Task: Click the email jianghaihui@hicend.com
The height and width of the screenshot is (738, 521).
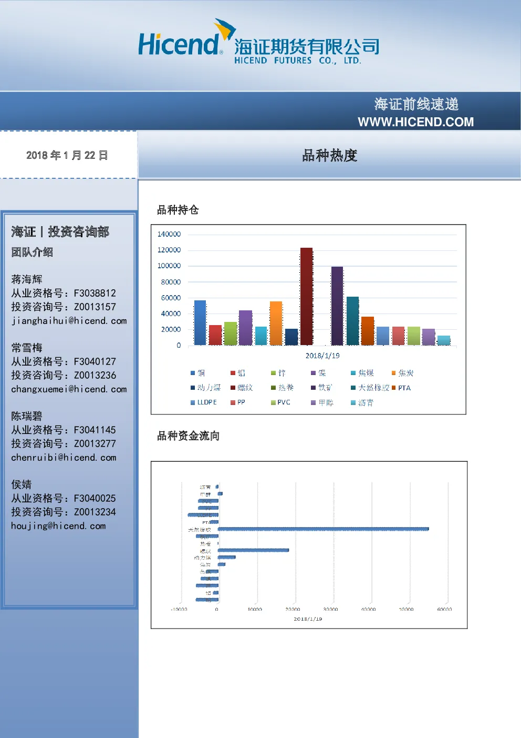Action: click(69, 321)
